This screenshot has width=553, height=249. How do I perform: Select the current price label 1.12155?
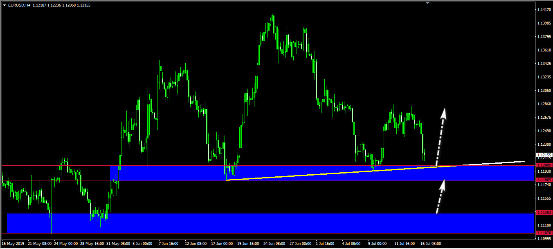pos(544,155)
